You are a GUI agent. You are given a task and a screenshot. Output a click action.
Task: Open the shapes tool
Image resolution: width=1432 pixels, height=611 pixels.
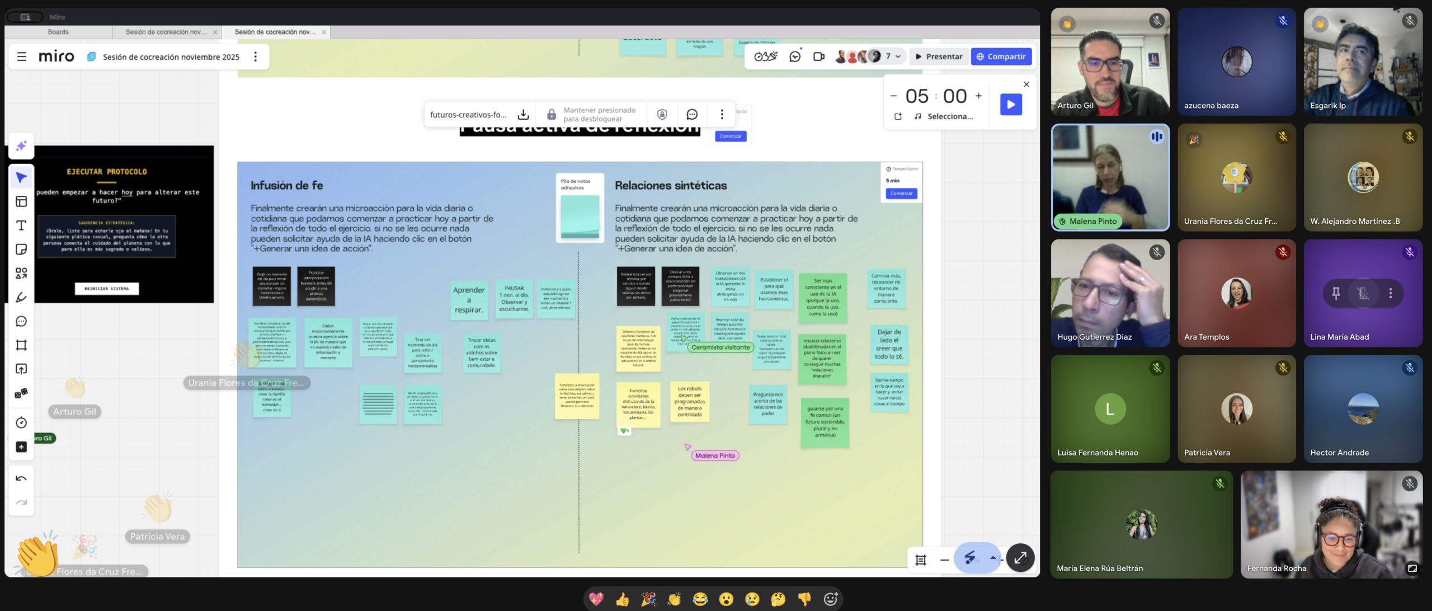[21, 273]
